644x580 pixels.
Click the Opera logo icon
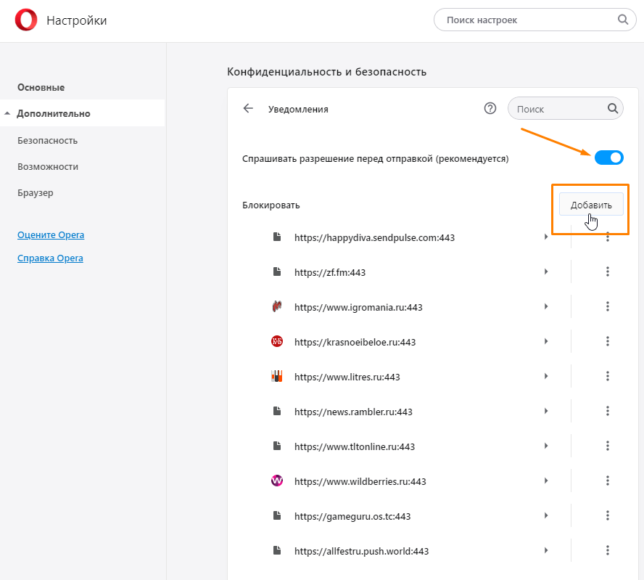[25, 20]
